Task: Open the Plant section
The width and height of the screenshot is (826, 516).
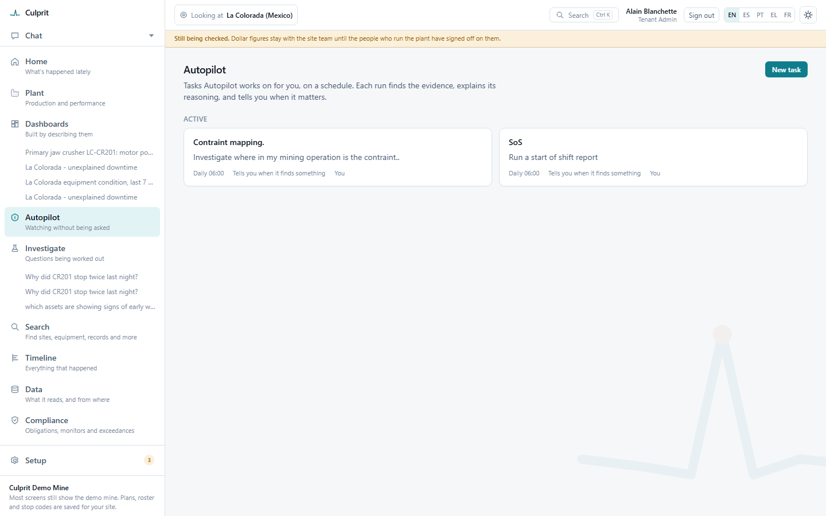Action: pos(82,97)
